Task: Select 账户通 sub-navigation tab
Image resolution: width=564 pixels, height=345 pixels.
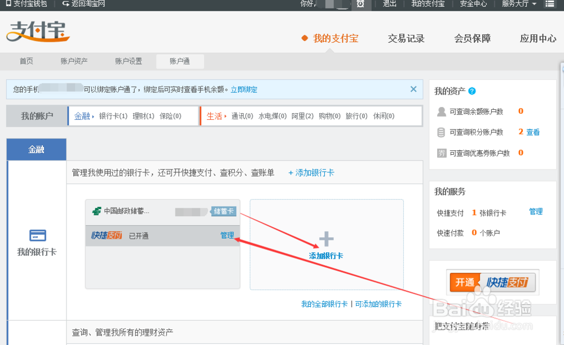Action: [180, 61]
